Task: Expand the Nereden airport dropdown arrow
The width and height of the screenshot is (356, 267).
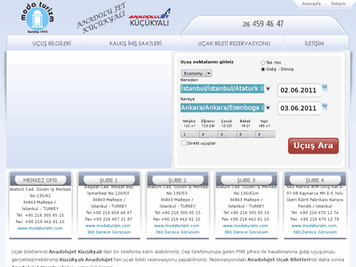Action: (x=268, y=89)
